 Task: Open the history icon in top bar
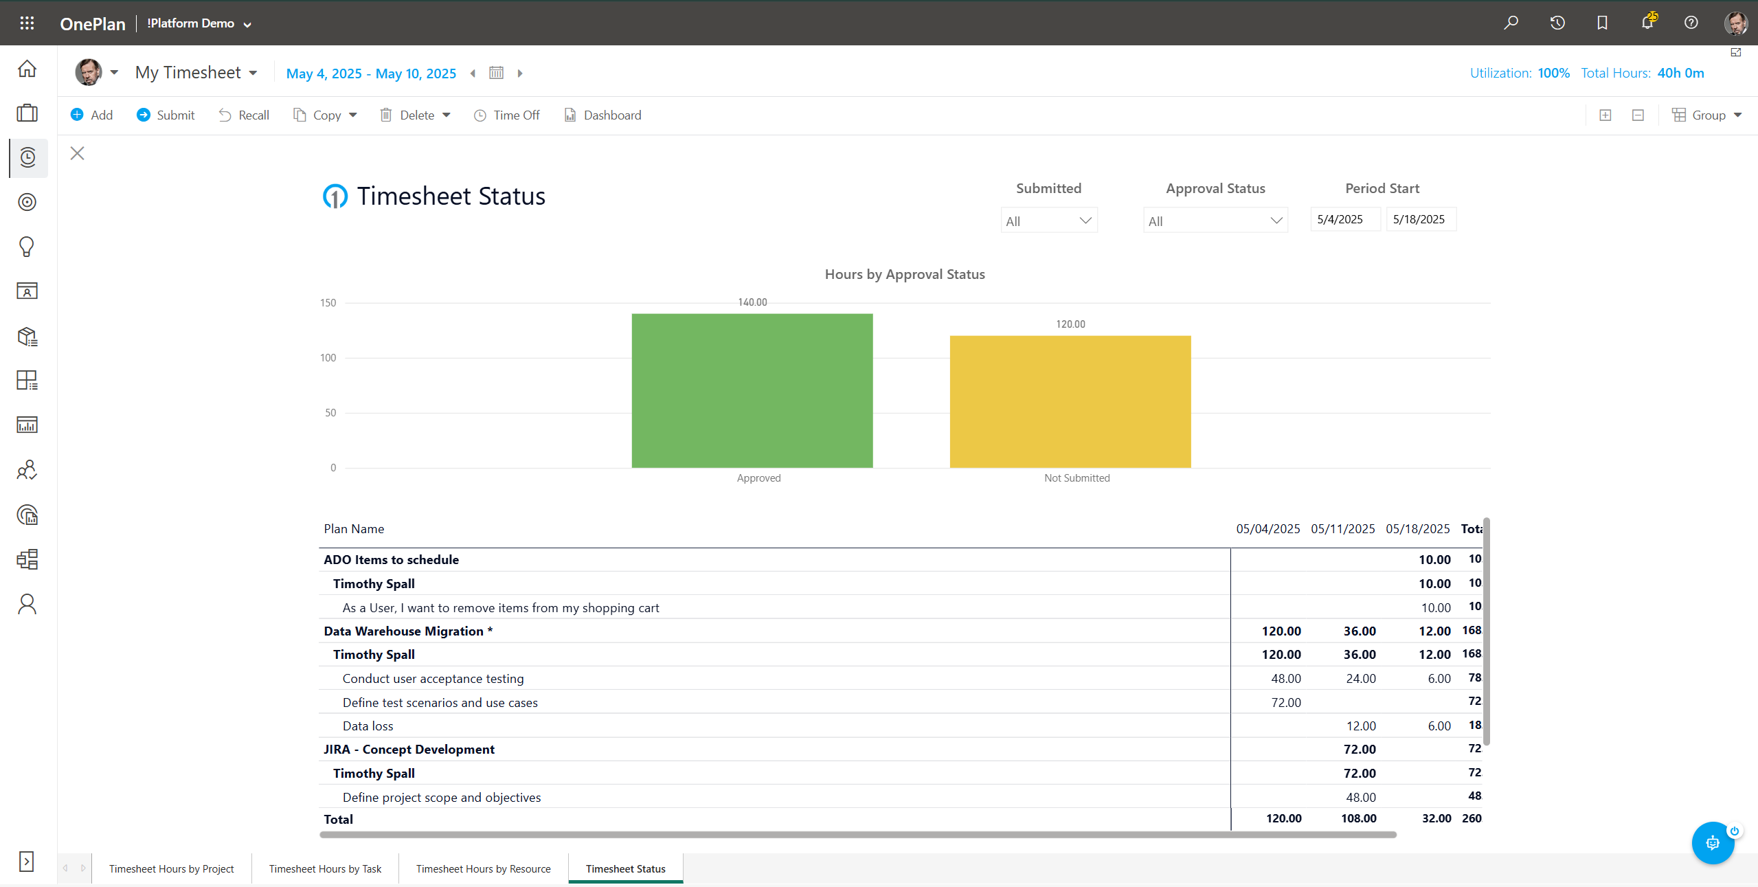click(x=1556, y=23)
